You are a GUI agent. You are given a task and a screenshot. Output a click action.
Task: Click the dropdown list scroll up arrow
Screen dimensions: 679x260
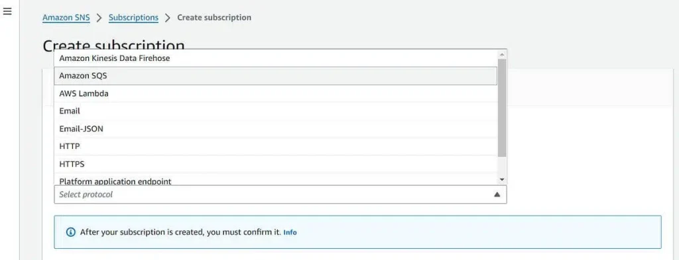502,54
